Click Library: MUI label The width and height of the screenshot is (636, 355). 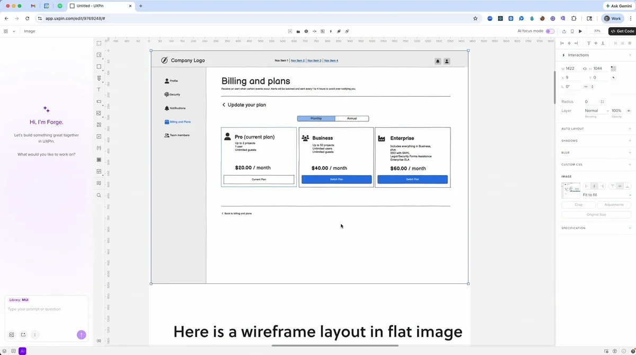click(x=19, y=300)
